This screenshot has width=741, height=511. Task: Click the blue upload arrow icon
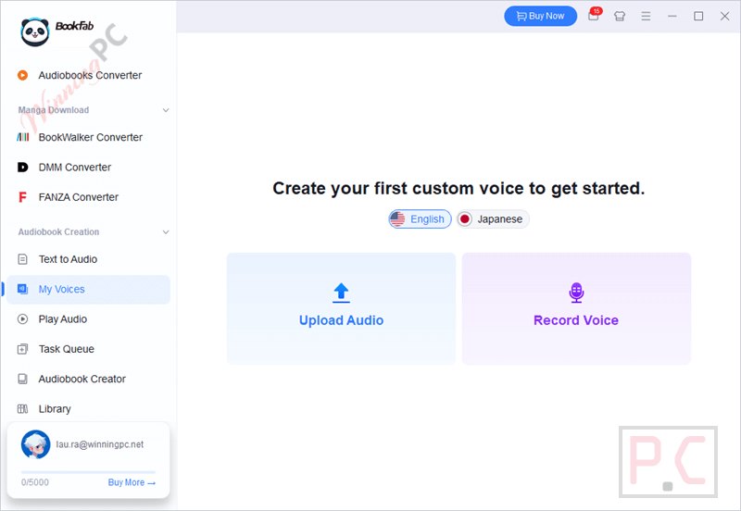341,293
